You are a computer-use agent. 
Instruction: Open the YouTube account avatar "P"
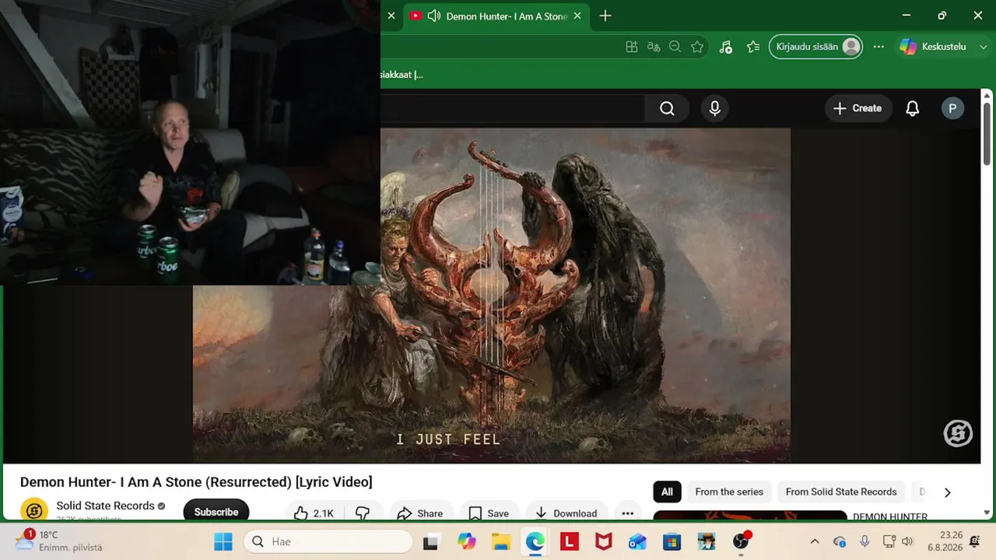click(x=952, y=109)
